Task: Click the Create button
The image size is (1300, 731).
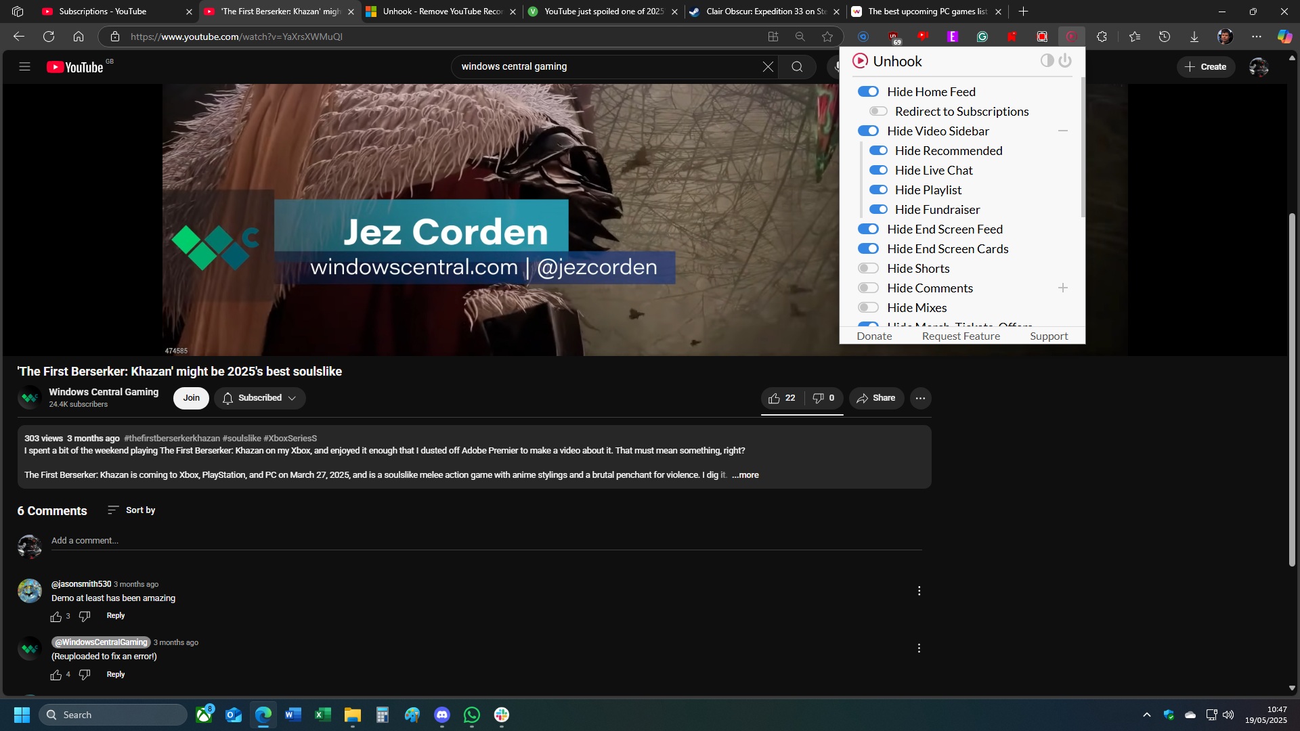Action: 1206,66
